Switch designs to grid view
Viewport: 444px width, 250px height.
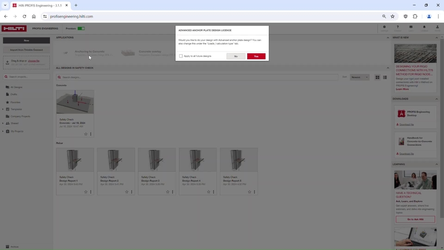[378, 77]
